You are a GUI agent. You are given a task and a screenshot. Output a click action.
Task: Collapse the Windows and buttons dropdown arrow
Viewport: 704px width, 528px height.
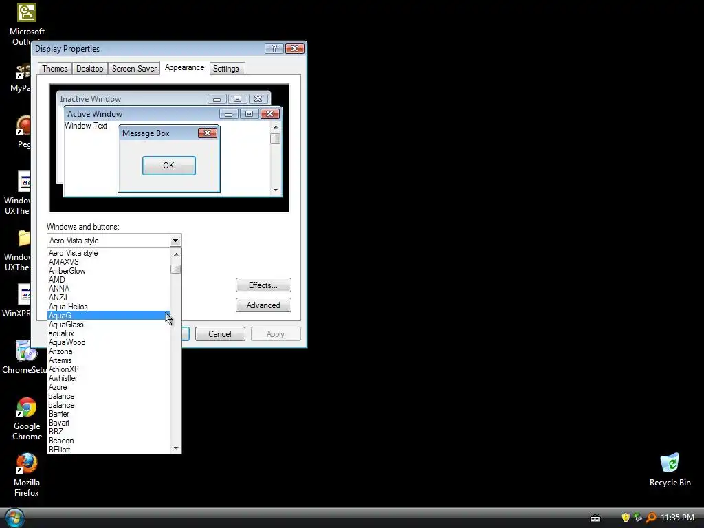[x=175, y=241]
